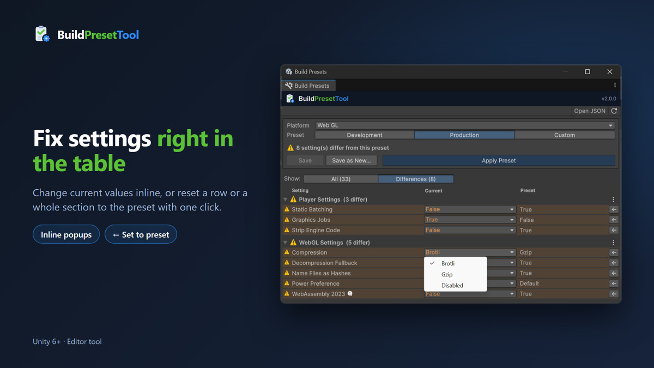Image resolution: width=654 pixels, height=368 pixels.
Task: Open Static Batching current value dropdown
Action: 470,209
